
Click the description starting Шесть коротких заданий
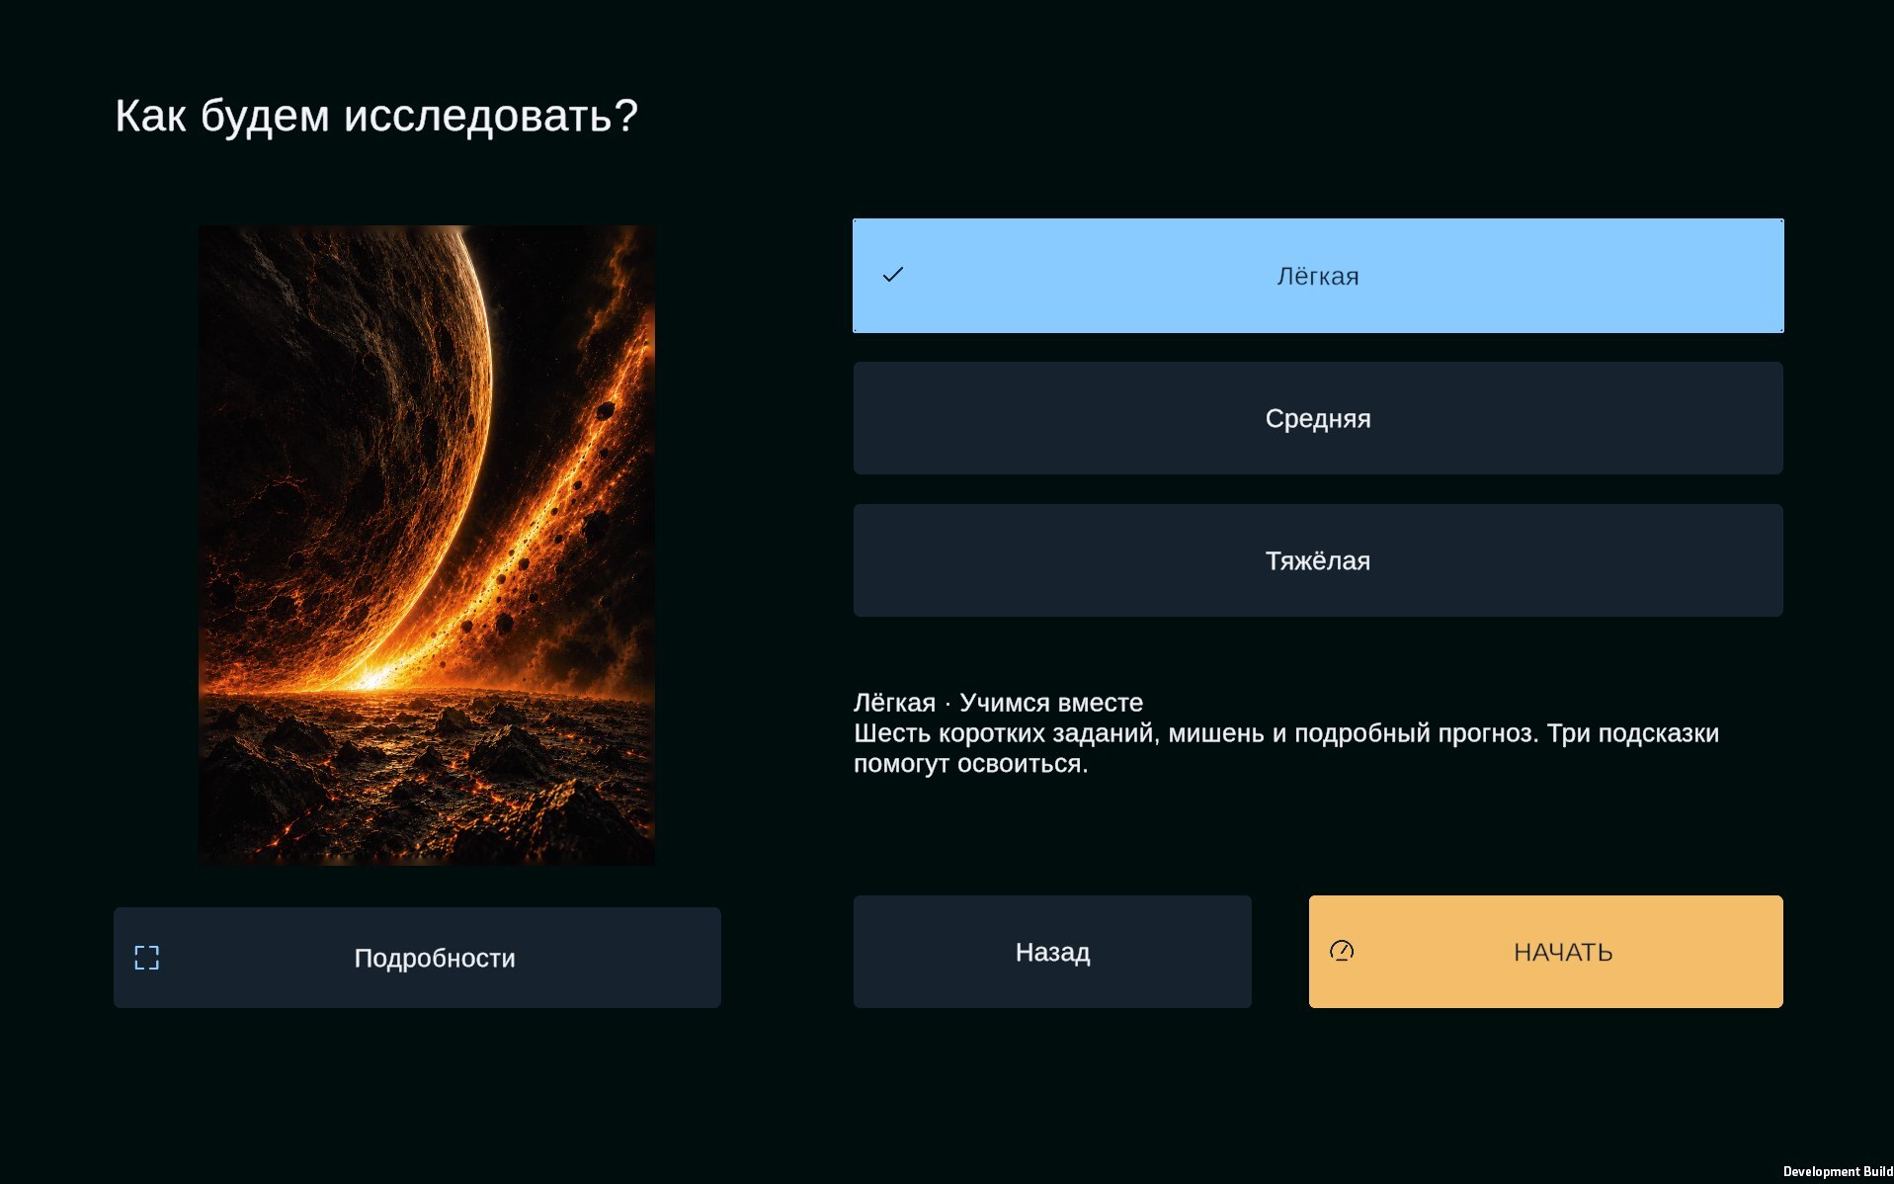tap(1286, 748)
